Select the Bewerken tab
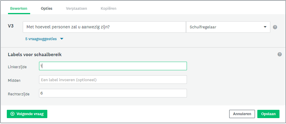Screen dimensions: 286x124 pos(19,9)
